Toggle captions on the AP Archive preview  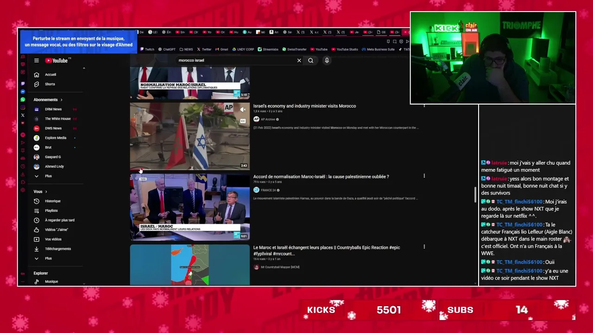243,121
